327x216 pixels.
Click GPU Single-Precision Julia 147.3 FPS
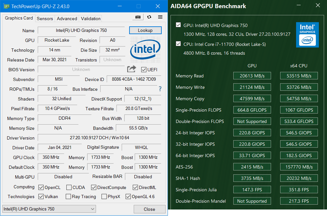click(x=252, y=190)
